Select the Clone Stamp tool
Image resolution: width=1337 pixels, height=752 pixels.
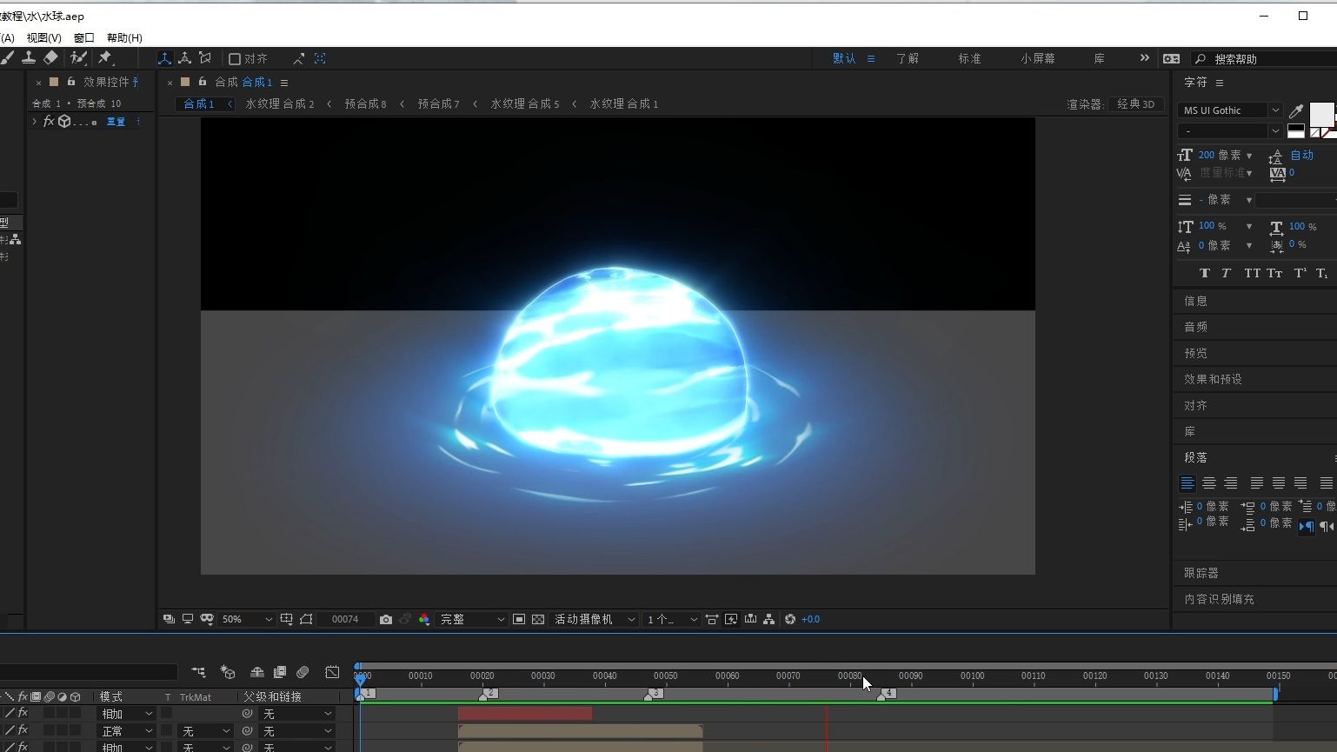click(29, 57)
